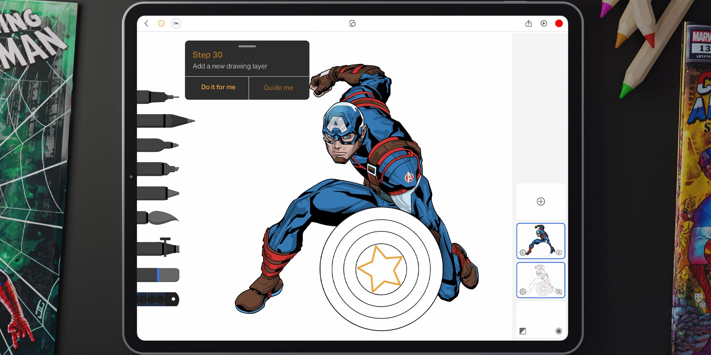Click the share export icon

point(529,23)
